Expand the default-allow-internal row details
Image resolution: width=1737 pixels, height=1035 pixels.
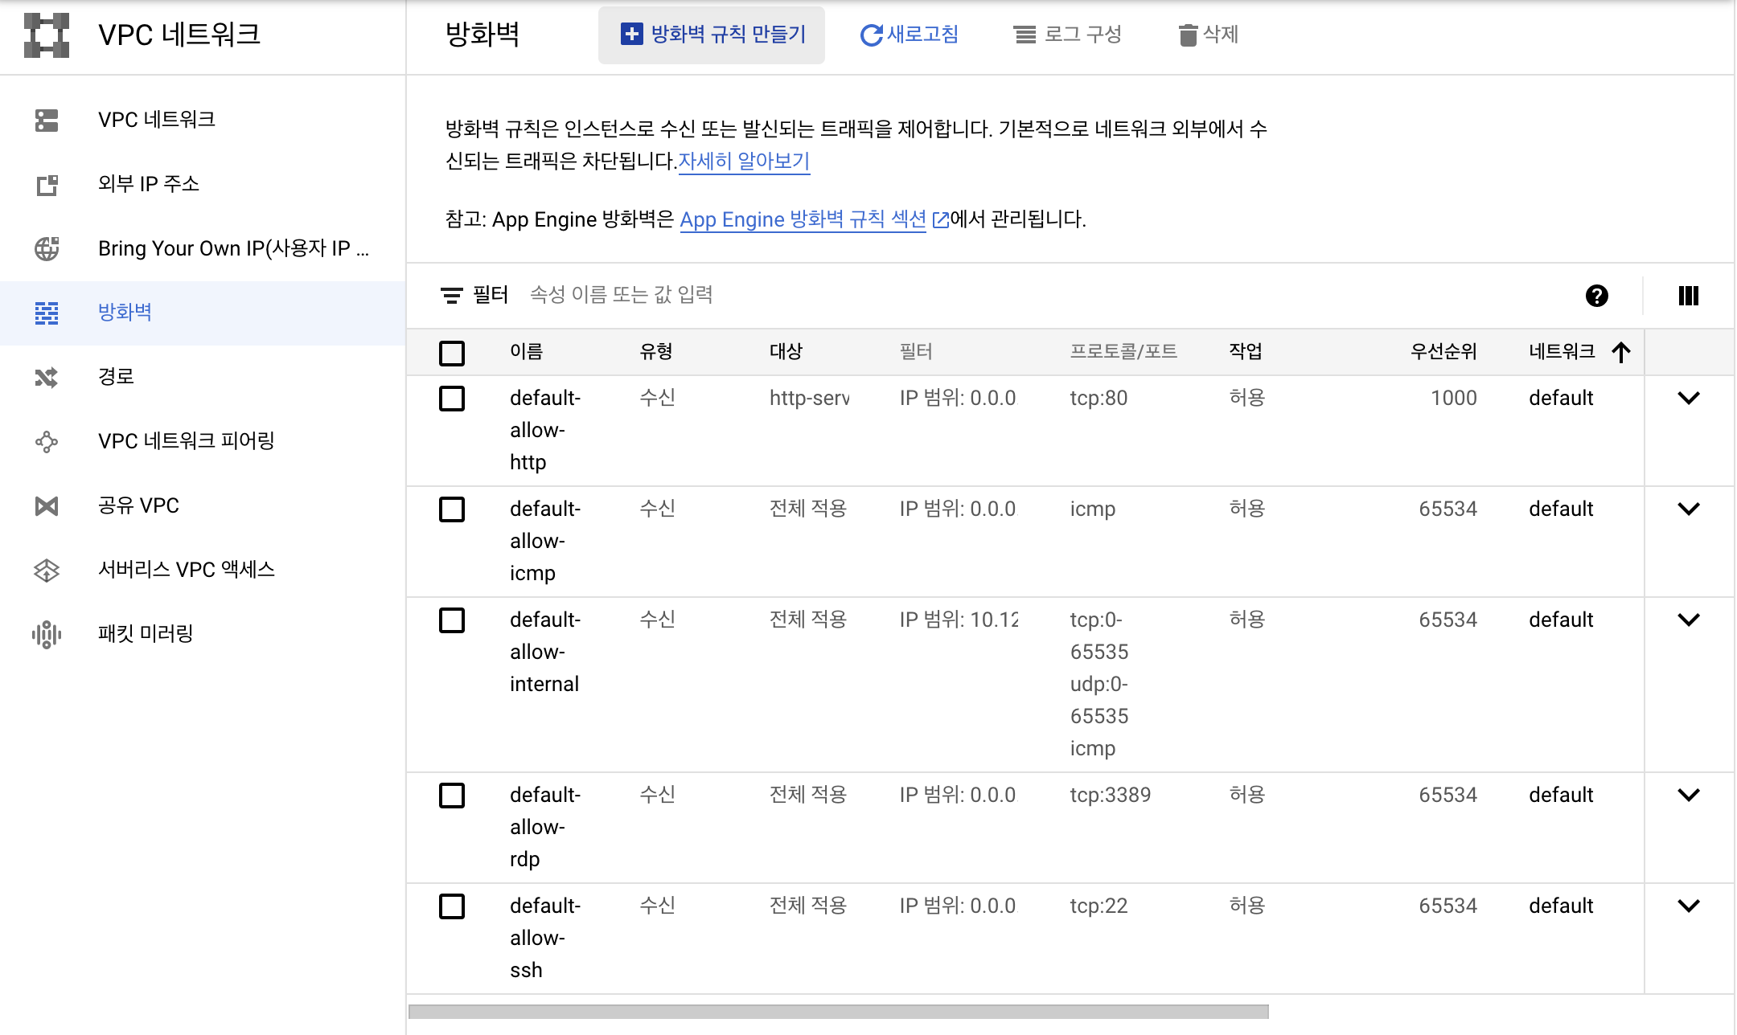[x=1688, y=620]
